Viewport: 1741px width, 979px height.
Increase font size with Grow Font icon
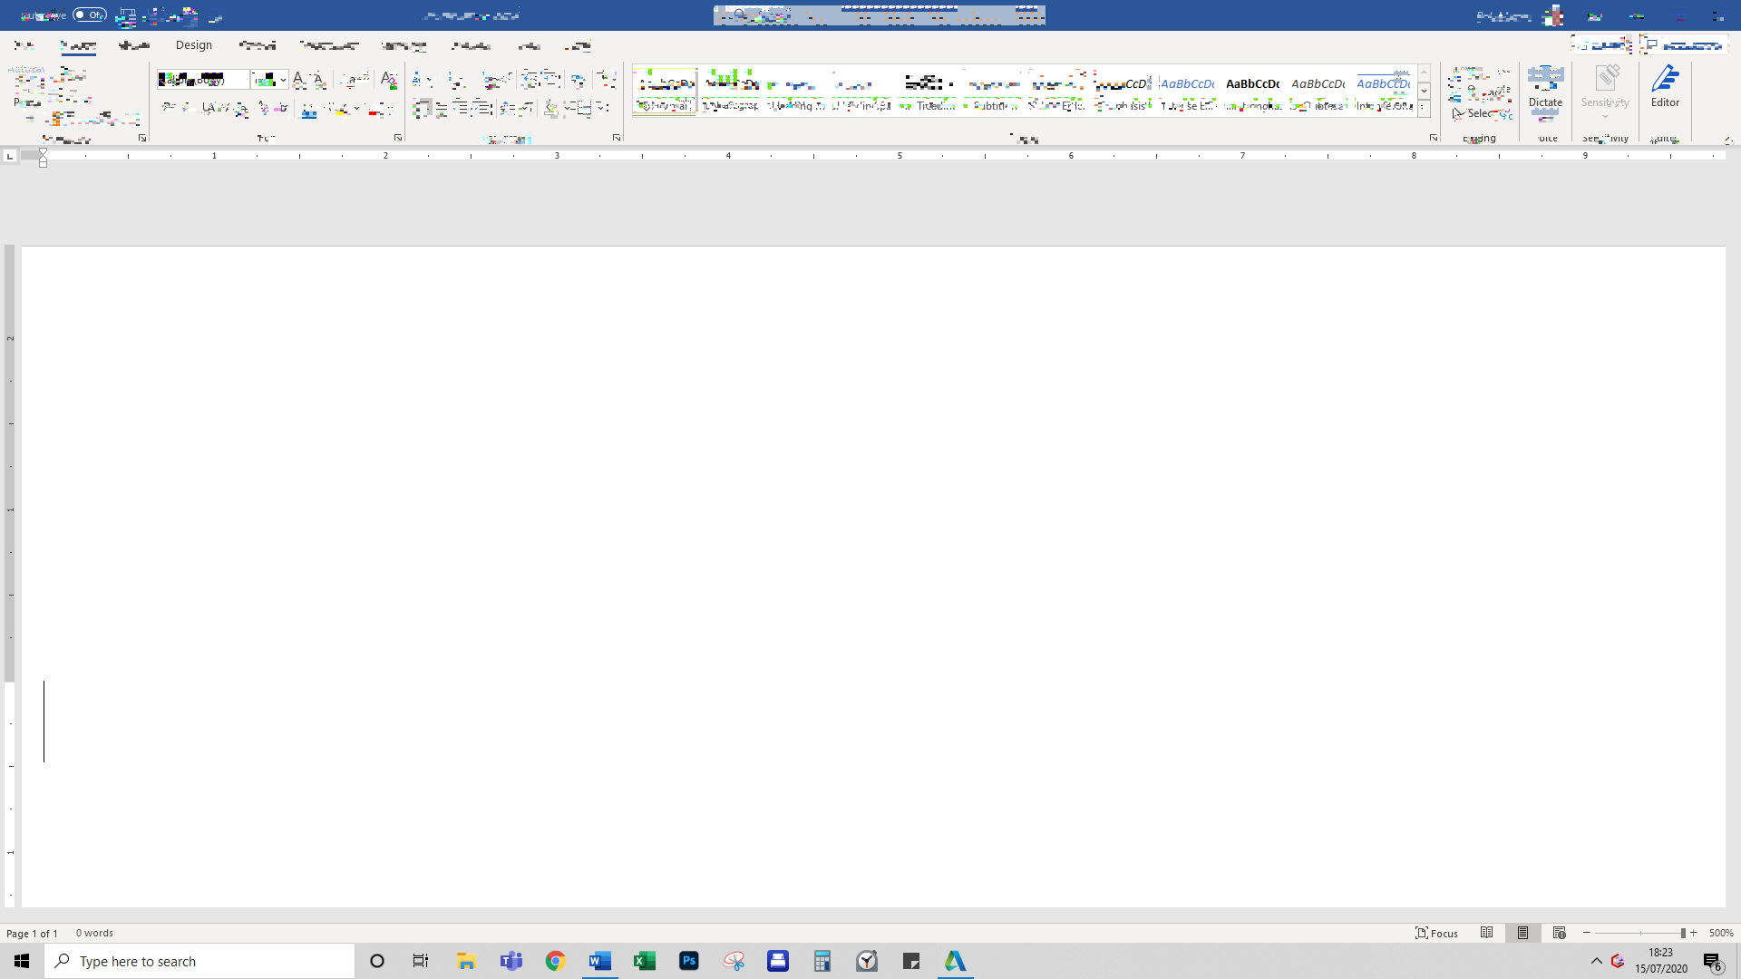coord(299,80)
